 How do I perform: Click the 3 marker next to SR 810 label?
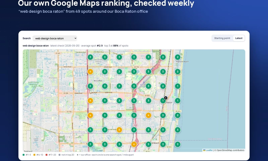163,144
